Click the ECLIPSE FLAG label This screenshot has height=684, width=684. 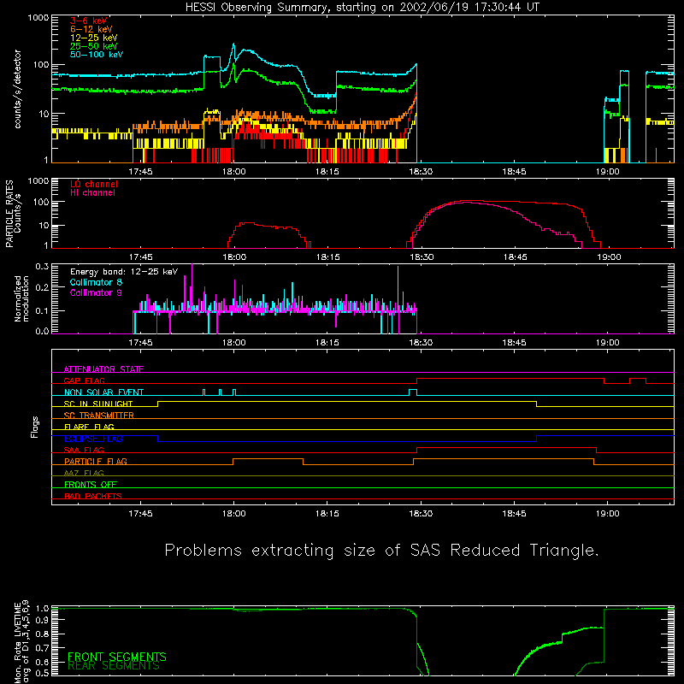pyautogui.click(x=93, y=439)
